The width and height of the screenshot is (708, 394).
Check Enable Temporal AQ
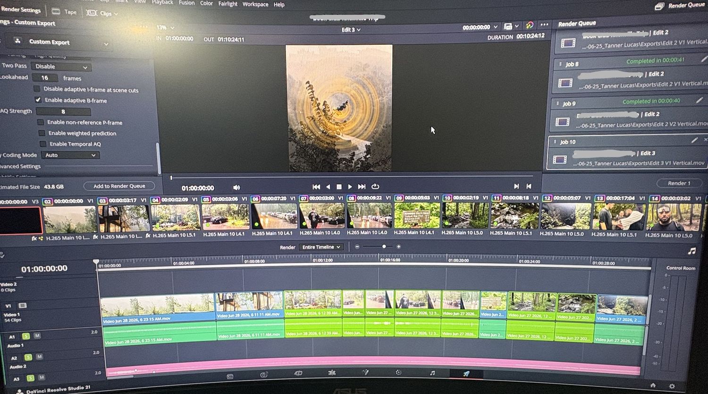(x=43, y=144)
